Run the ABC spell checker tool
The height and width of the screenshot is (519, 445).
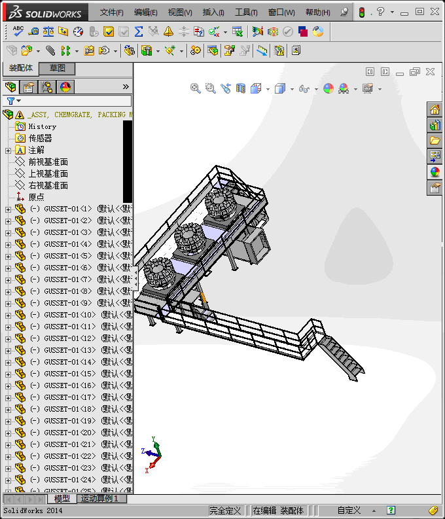18,31
